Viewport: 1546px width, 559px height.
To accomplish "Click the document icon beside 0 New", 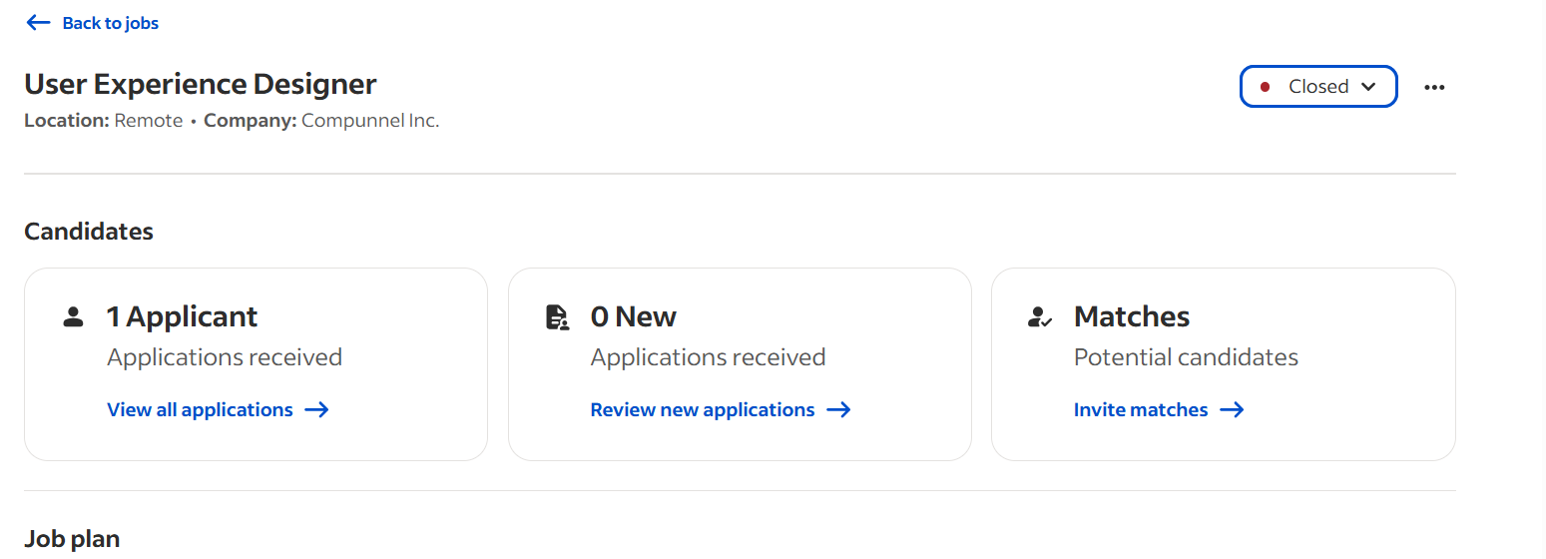I will click(x=557, y=317).
